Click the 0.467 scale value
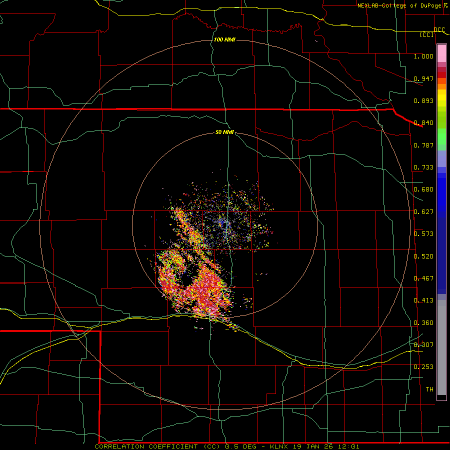 pyautogui.click(x=423, y=278)
